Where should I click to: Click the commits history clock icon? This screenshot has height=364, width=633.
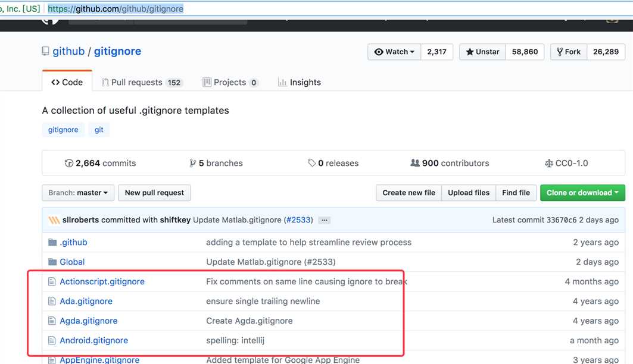pyautogui.click(x=69, y=163)
